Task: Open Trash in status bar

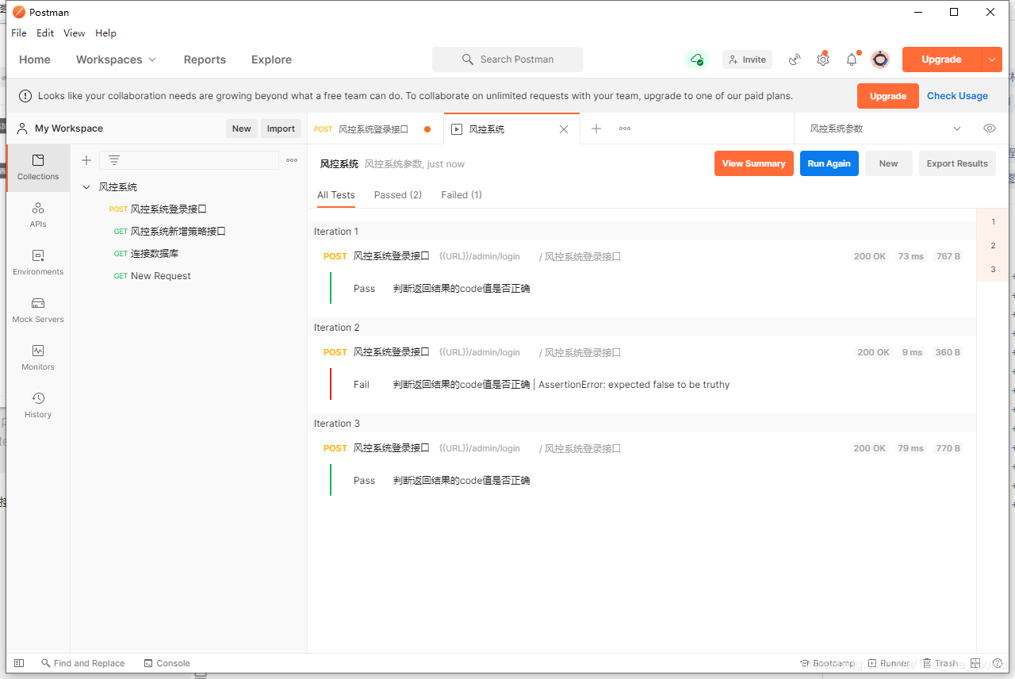Action: (940, 663)
